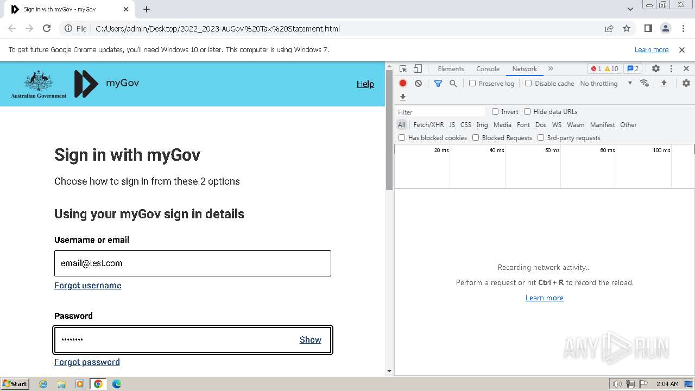Open the Windows Start menu
Screen dimensions: 695x391
(x=15, y=384)
